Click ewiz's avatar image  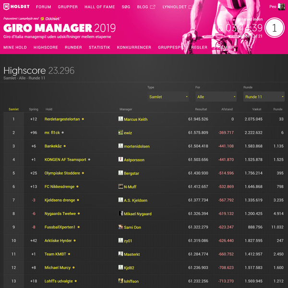pyautogui.click(x=120, y=132)
